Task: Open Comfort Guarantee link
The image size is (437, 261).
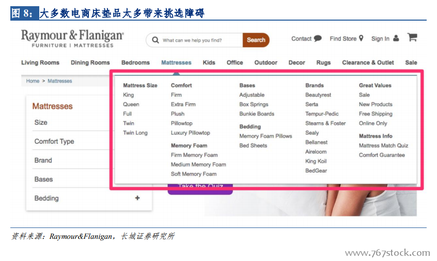Action: (x=382, y=155)
